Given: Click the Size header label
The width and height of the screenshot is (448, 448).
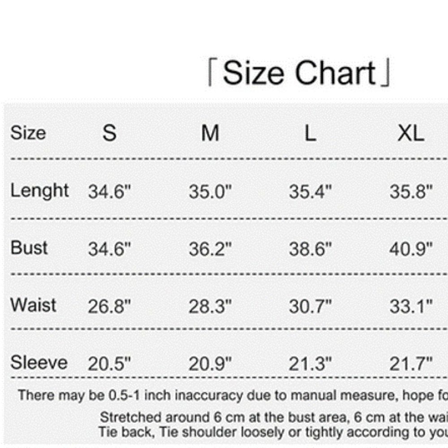Looking at the screenshot, I should tap(28, 133).
